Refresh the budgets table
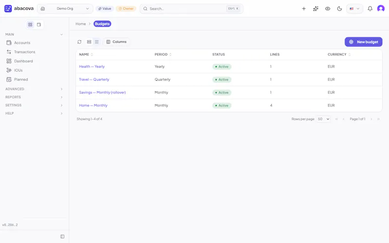 [79, 42]
